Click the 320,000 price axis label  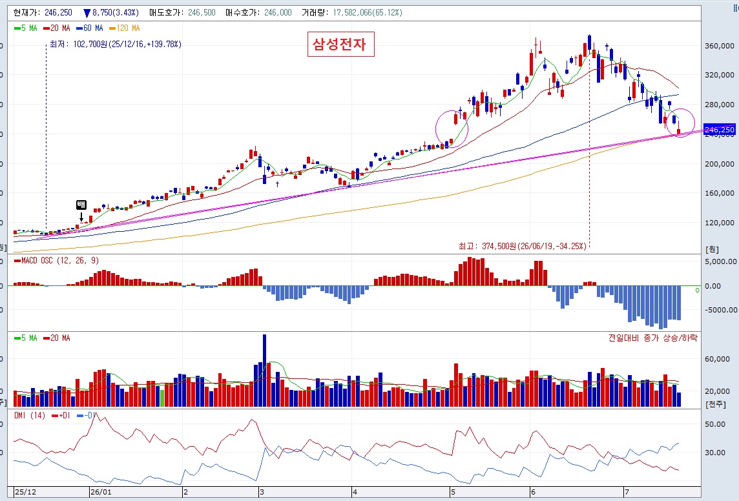[x=719, y=75]
